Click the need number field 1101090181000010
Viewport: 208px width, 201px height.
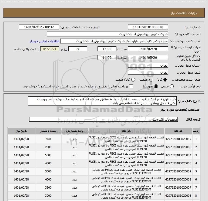click(148, 27)
